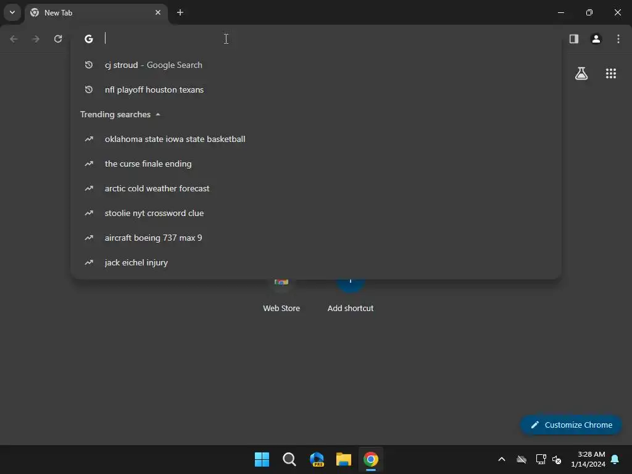Close the New Tab tab
Screen dimensions: 632x474
158,12
